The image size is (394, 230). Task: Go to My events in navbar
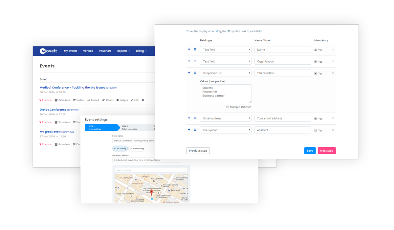[x=71, y=51]
